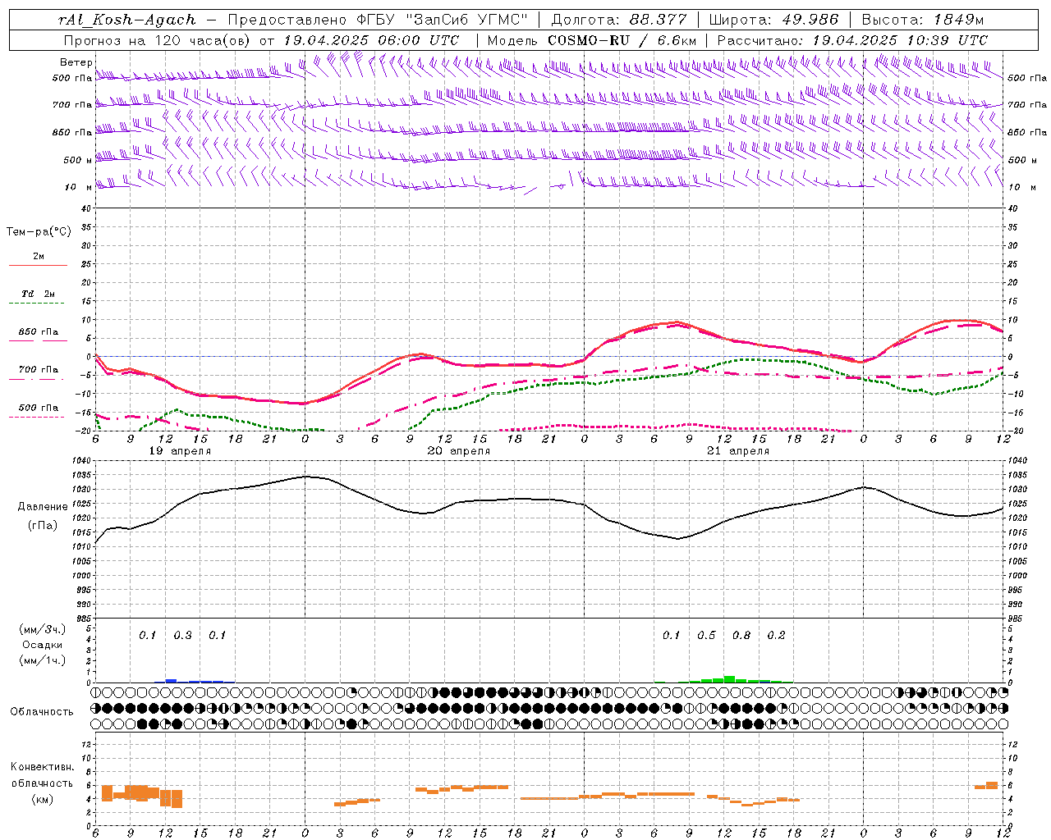Click the "700 гПа" temperature legend entry
Viewport: 1051px width, 840px height.
39,370
